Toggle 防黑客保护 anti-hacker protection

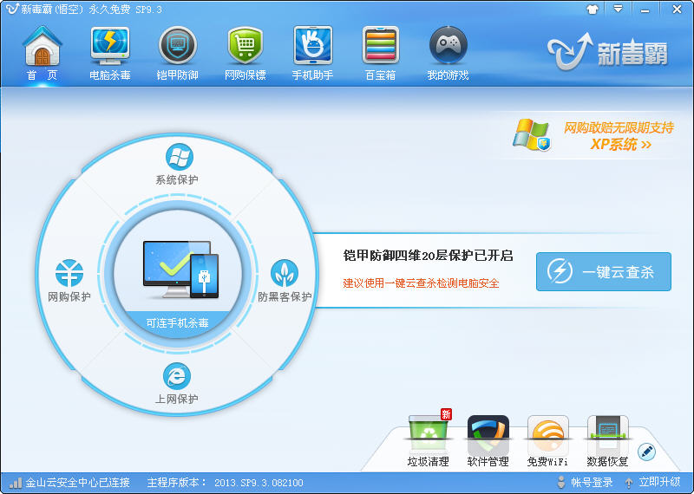tap(285, 274)
